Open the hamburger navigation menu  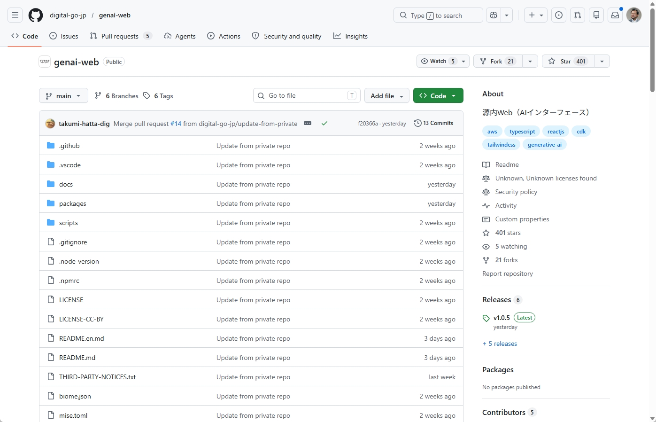pos(15,15)
